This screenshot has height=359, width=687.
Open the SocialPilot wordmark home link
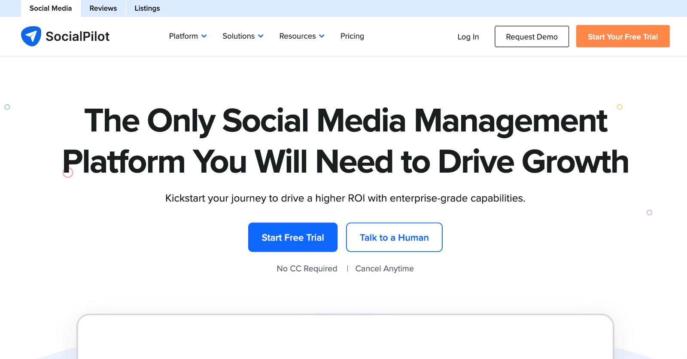tap(77, 37)
